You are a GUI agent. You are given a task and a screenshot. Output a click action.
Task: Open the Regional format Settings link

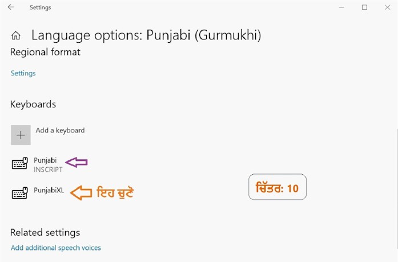(23, 73)
